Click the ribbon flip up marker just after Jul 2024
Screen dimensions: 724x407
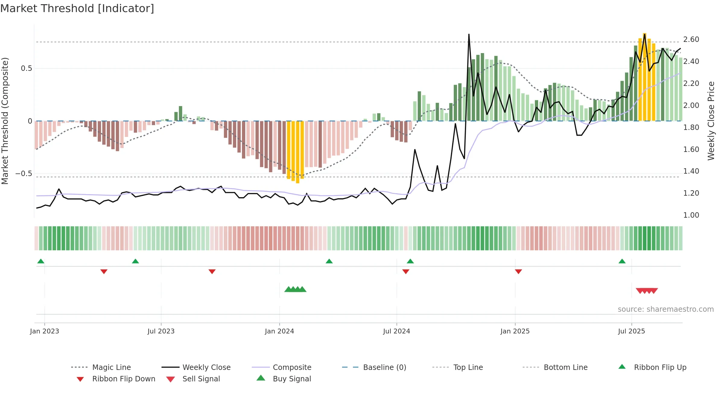[x=410, y=261]
